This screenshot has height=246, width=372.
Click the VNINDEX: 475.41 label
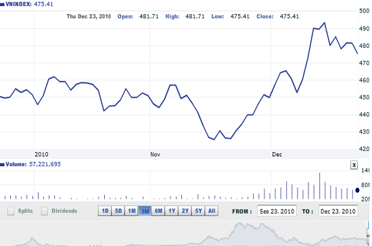[29, 4]
